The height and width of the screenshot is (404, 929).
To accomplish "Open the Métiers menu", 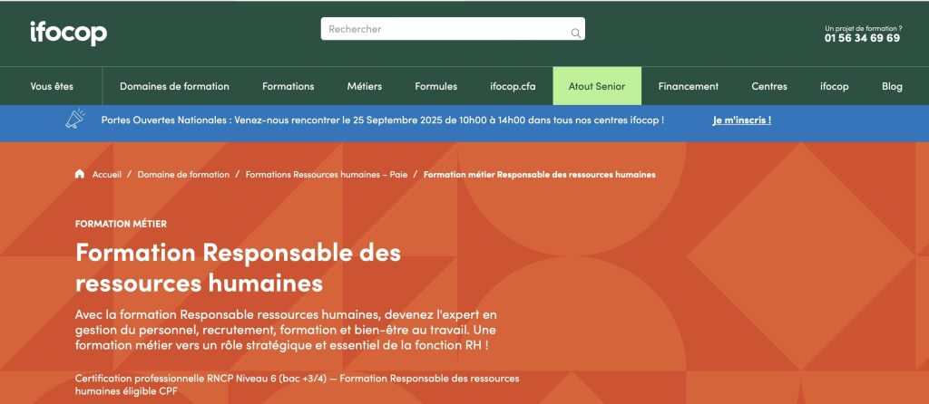I will (x=365, y=86).
